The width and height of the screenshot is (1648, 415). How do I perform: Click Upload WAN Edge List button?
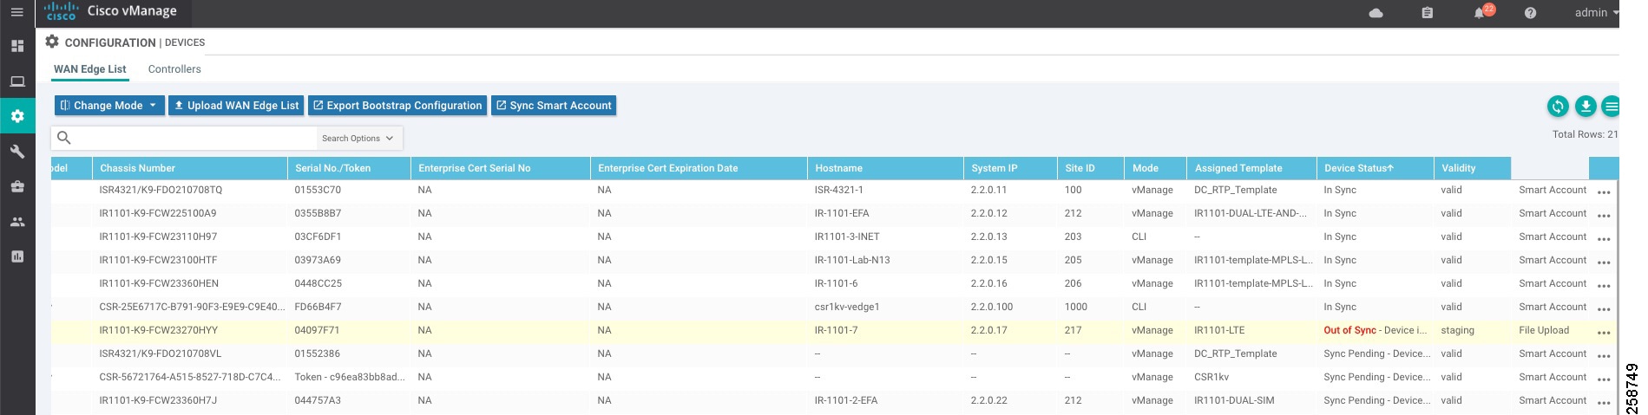236,106
